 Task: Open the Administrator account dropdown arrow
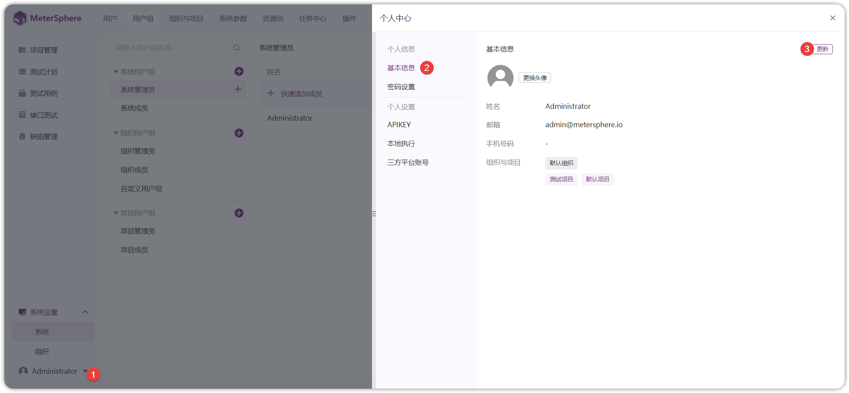[85, 371]
